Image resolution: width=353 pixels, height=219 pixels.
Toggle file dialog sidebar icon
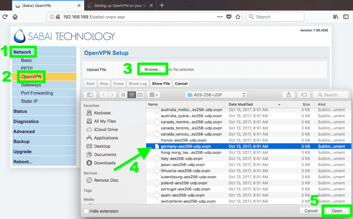[x=90, y=95]
